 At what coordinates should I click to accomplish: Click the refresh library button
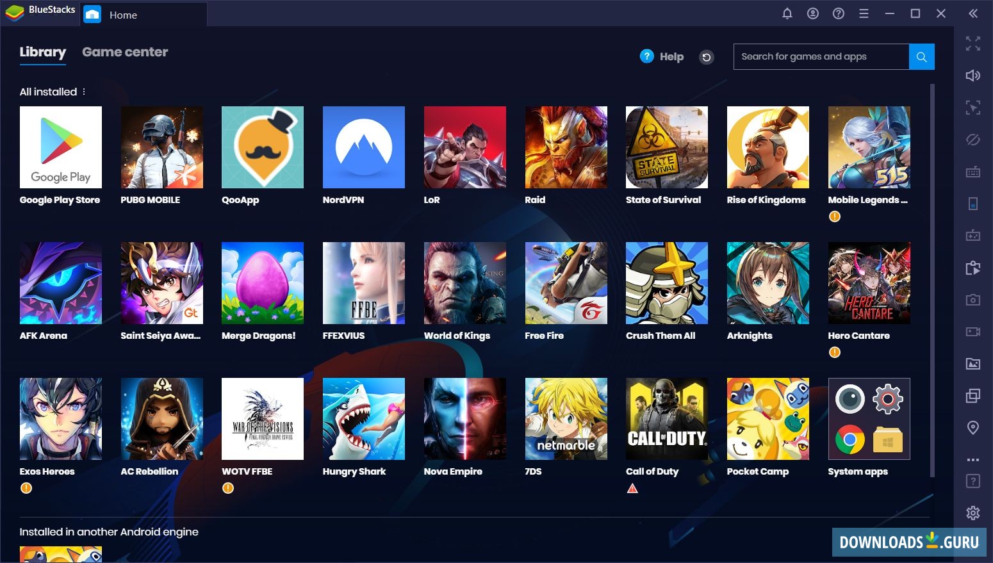point(707,57)
